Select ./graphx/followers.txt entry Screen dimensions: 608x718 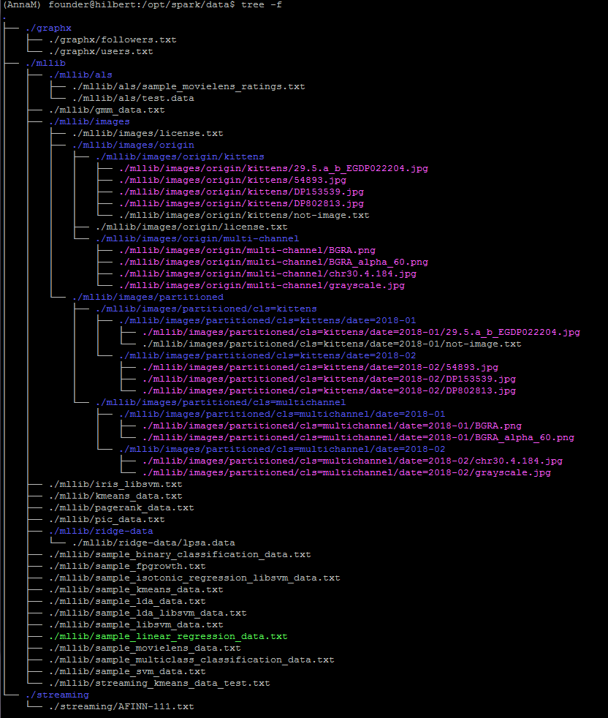[x=113, y=39]
